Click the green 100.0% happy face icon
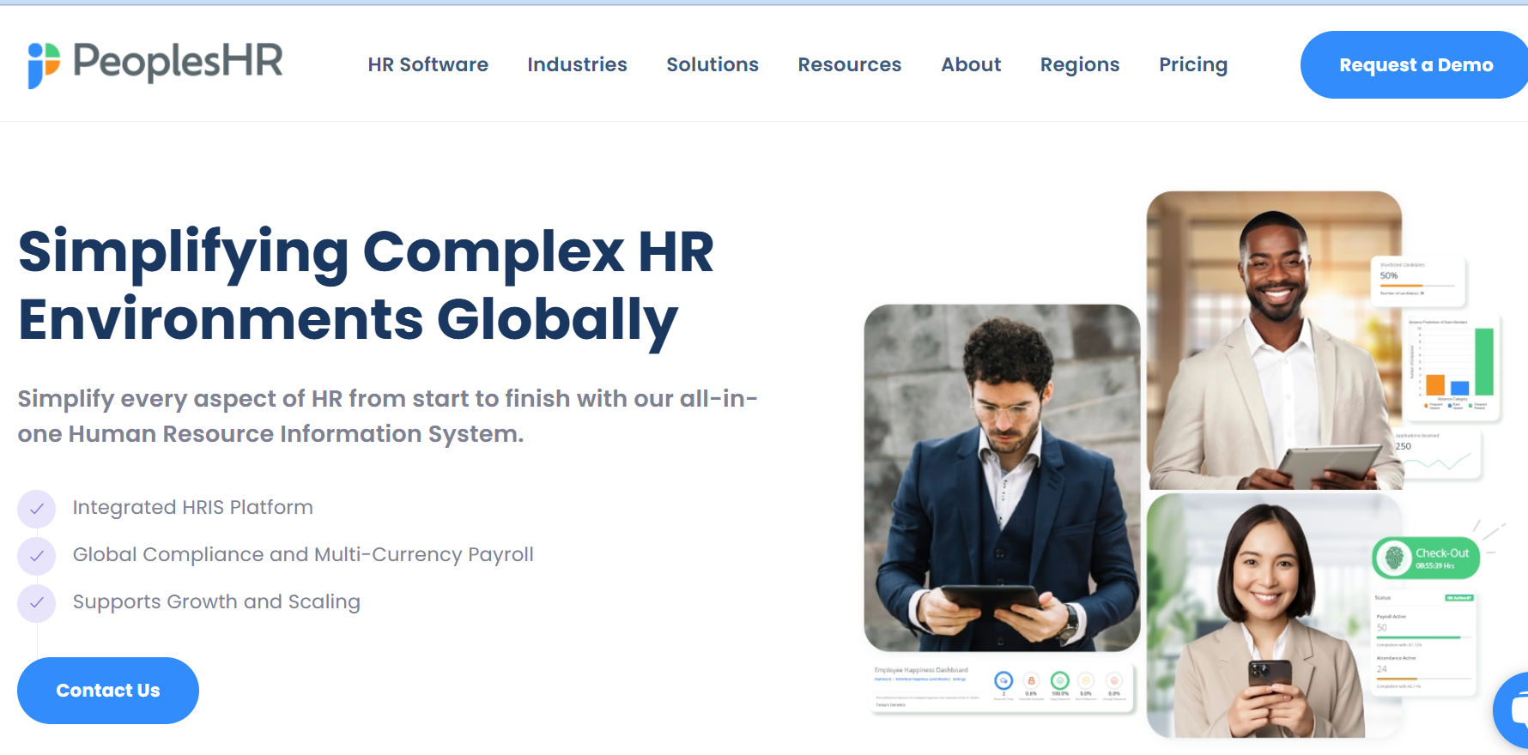 click(1060, 680)
